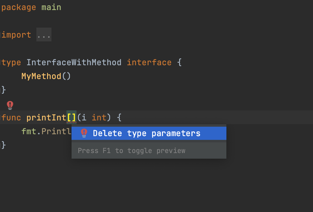Toggle the fold marker beside import
The width and height of the screenshot is (313, 212).
point(1,35)
